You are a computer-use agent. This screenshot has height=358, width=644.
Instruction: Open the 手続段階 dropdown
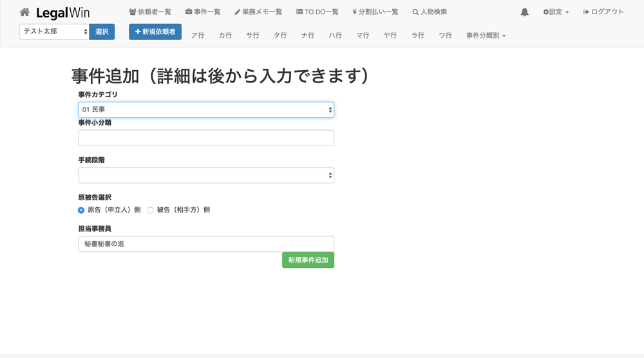[x=206, y=175]
